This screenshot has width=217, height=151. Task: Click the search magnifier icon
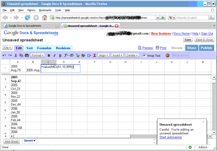211,18
